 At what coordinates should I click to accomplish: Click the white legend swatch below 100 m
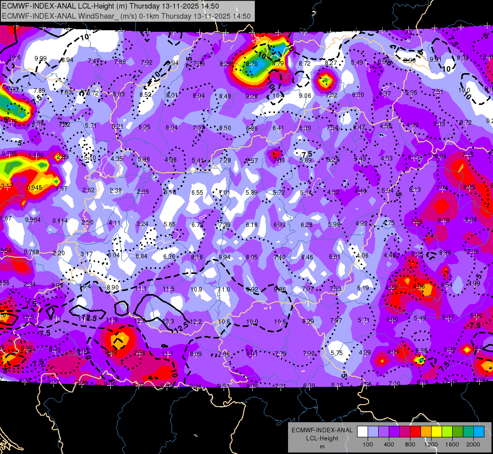(363, 432)
